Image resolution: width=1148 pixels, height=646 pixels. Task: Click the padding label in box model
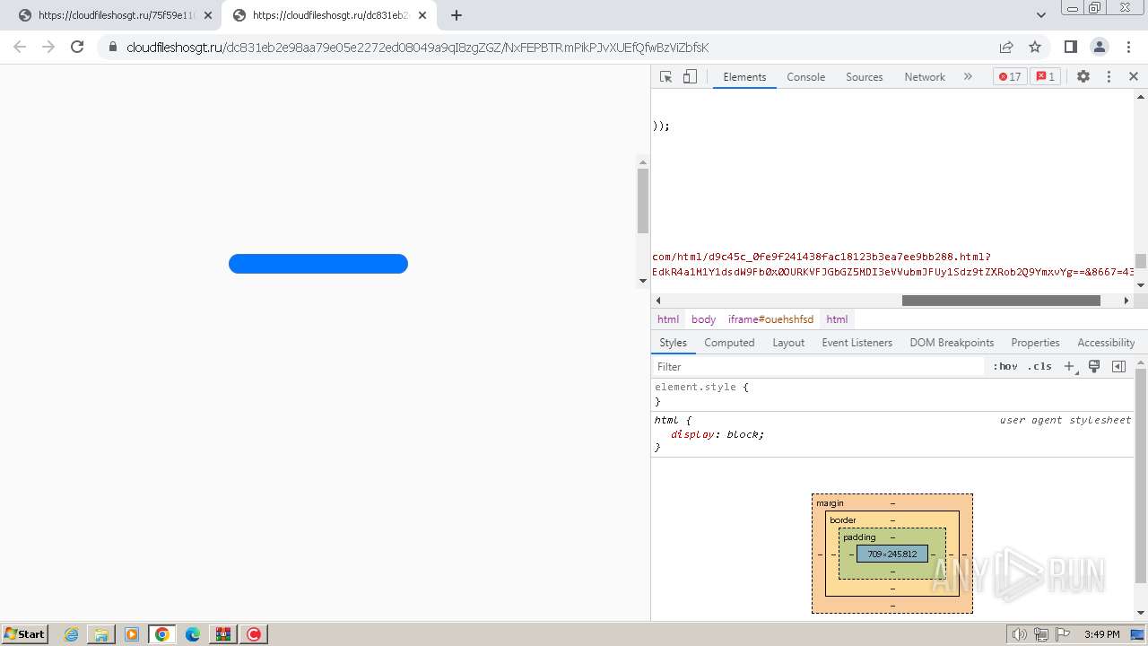[x=859, y=537]
